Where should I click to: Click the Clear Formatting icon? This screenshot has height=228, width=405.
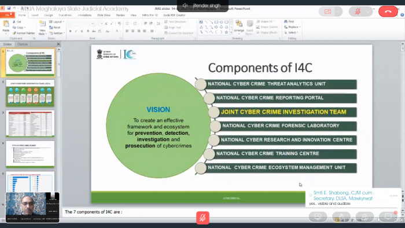[x=119, y=24]
